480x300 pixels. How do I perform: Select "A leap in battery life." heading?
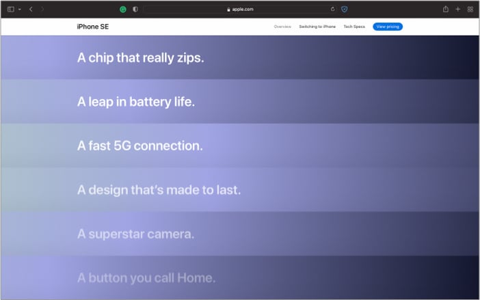pyautogui.click(x=136, y=102)
